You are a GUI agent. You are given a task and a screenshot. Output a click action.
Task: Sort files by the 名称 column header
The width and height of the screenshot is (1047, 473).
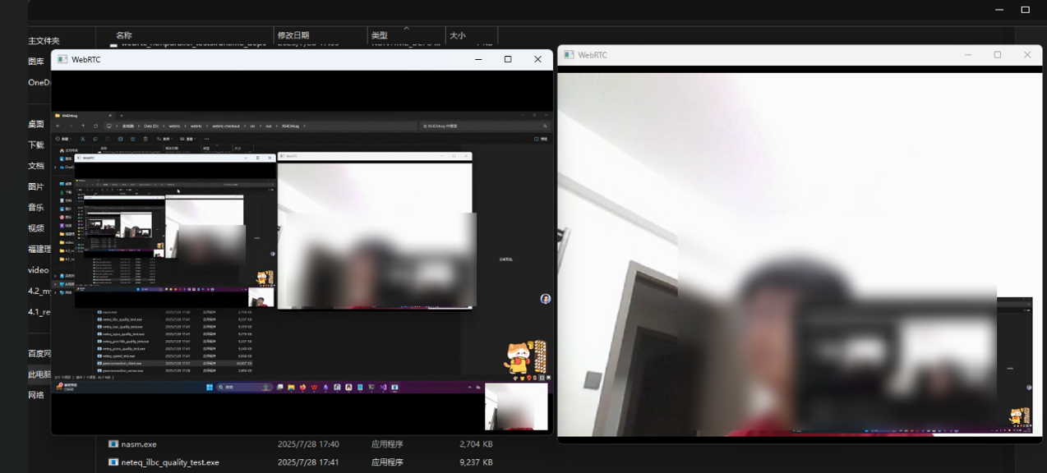[x=124, y=35]
